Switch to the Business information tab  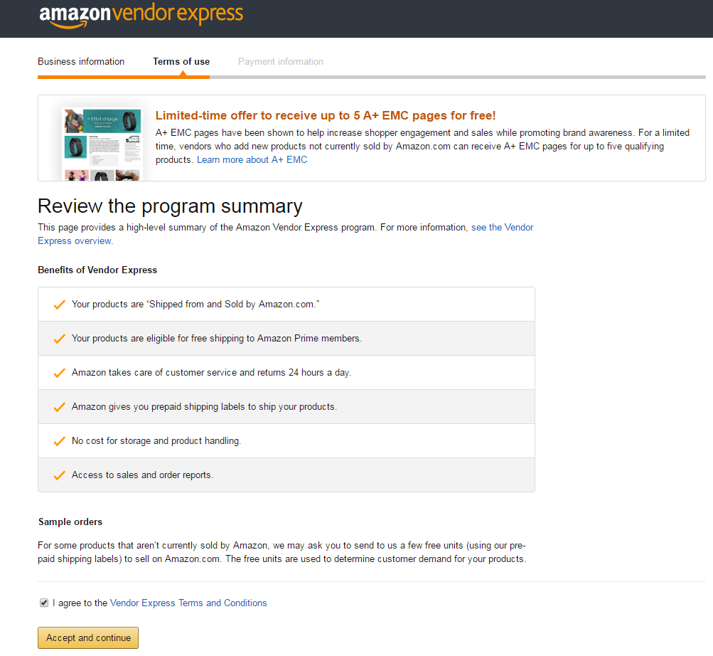tap(81, 61)
